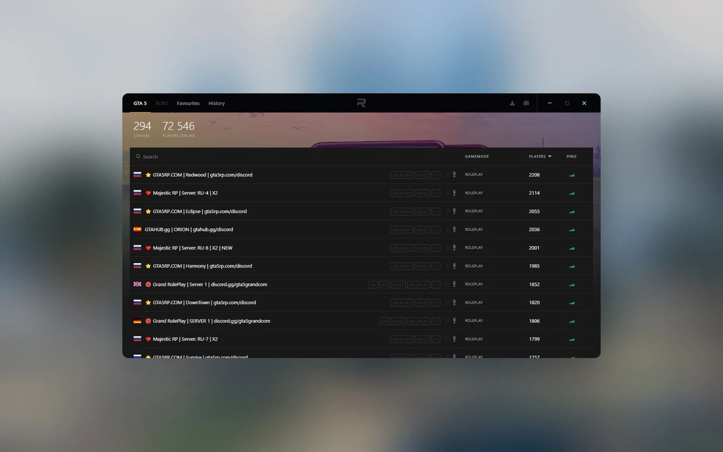Select server GTA5RP.COM | DownTown
This screenshot has height=452, width=723.
tap(361, 302)
